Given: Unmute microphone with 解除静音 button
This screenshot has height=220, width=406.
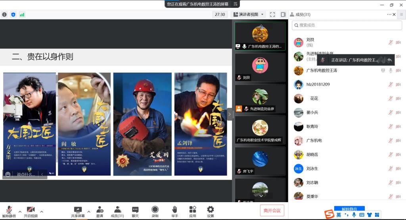Looking at the screenshot, I should (9, 211).
